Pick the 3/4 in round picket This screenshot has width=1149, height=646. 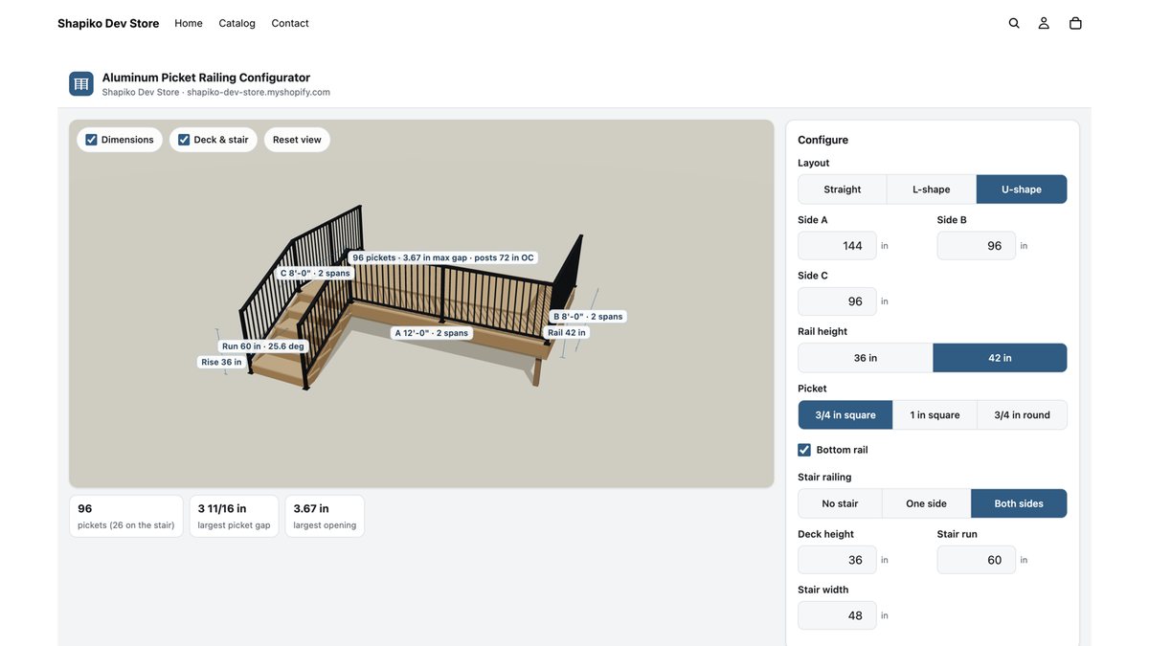pos(1022,415)
